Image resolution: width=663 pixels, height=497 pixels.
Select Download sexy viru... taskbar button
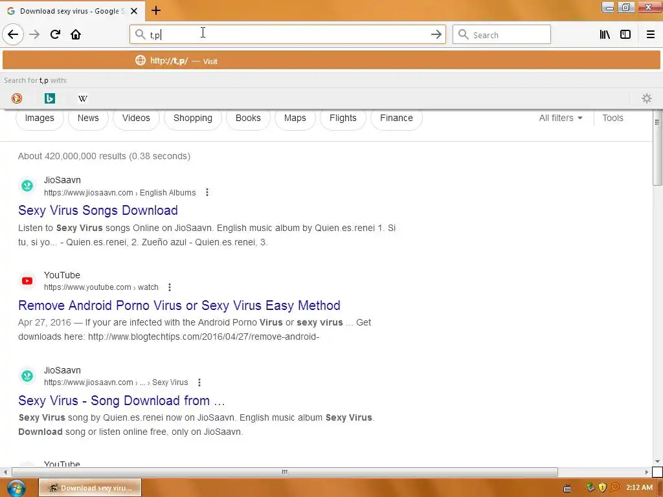(90, 488)
